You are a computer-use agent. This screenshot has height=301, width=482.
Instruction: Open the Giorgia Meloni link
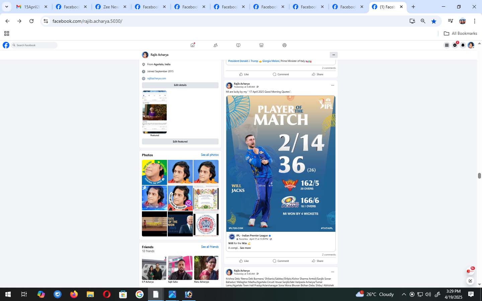271,61
